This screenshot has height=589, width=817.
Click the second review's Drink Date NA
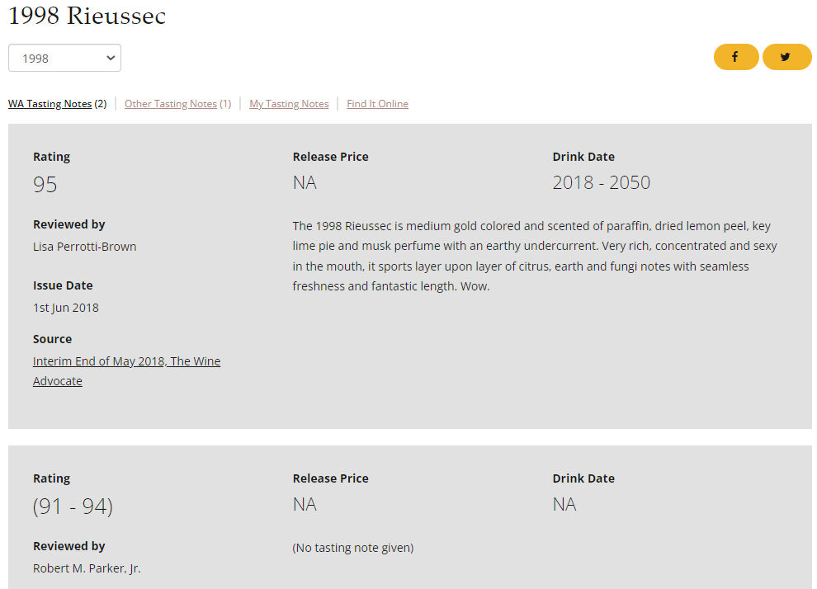pos(564,505)
